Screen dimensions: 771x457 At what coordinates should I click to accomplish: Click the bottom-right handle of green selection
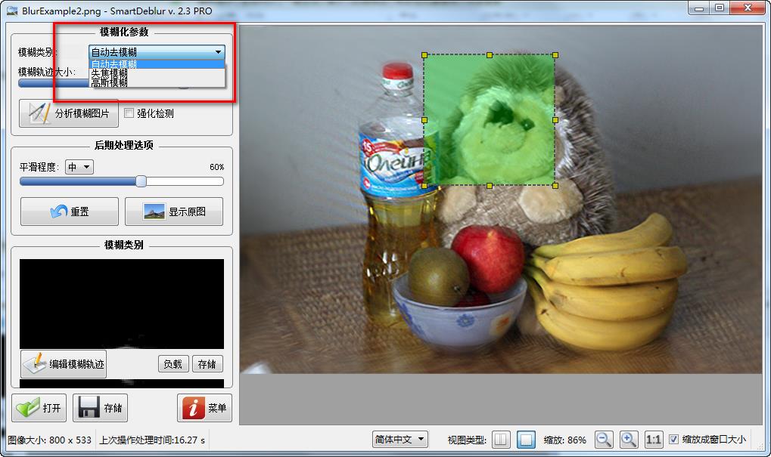[555, 186]
